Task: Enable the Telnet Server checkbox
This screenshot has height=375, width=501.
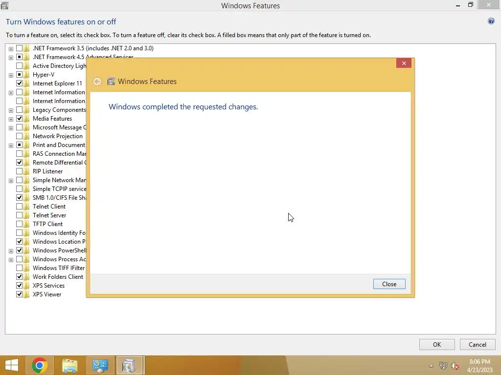Action: [x=19, y=215]
